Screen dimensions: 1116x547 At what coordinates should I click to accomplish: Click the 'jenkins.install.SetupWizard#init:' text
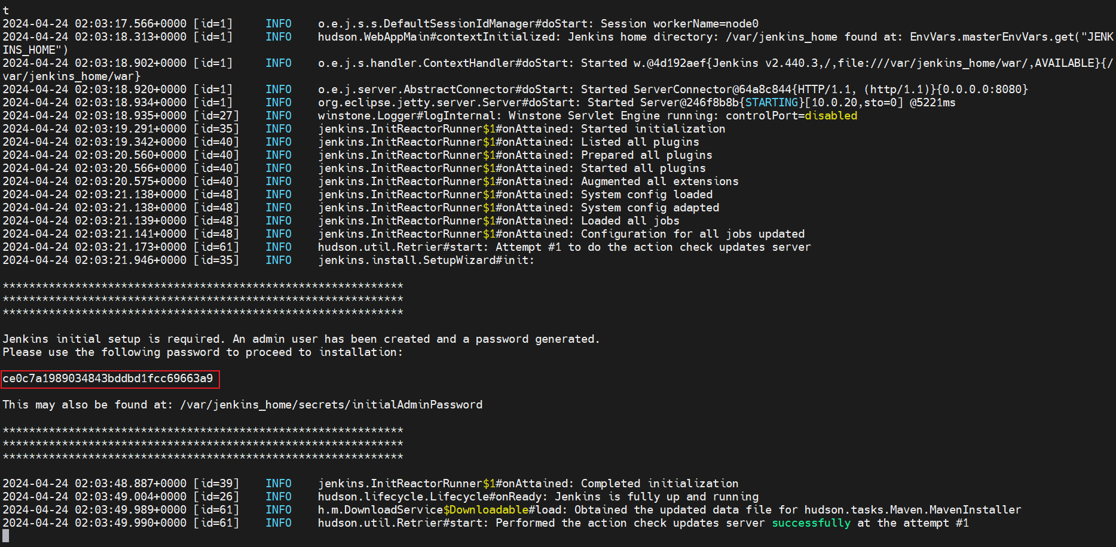[426, 260]
